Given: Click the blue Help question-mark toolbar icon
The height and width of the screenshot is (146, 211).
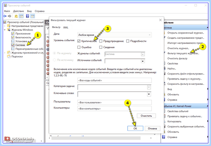Looking at the screenshot, I should click(x=27, y=16).
